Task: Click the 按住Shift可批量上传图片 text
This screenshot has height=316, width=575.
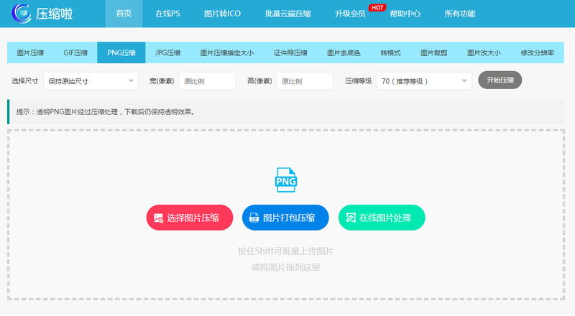Action: (x=285, y=251)
